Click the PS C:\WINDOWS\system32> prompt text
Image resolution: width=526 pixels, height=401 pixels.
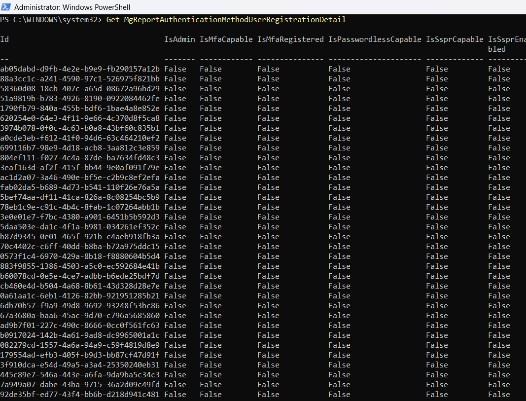(51, 20)
